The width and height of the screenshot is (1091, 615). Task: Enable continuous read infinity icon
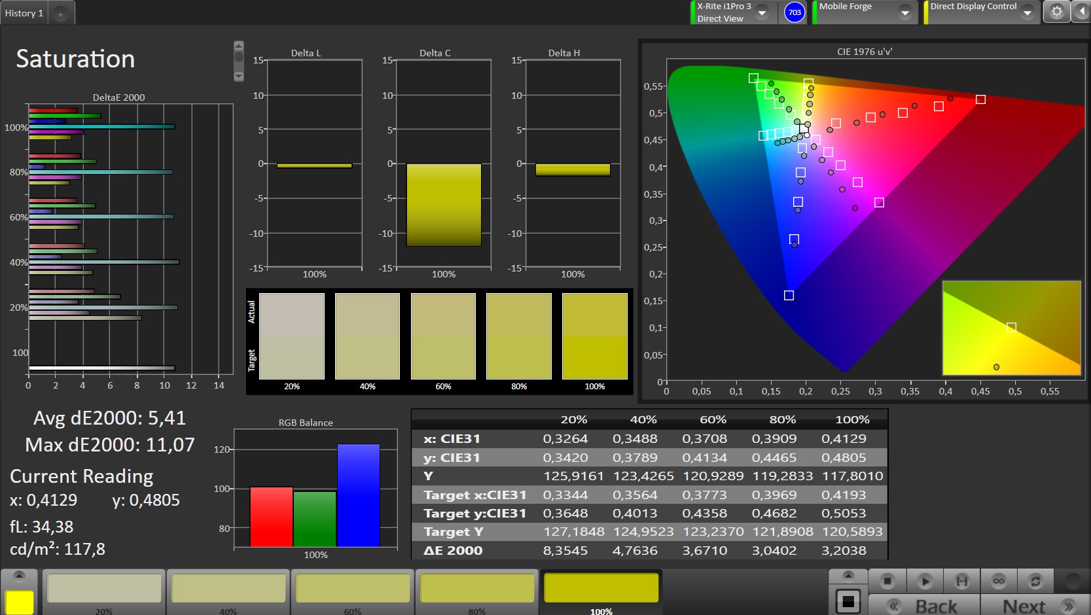coord(999,581)
